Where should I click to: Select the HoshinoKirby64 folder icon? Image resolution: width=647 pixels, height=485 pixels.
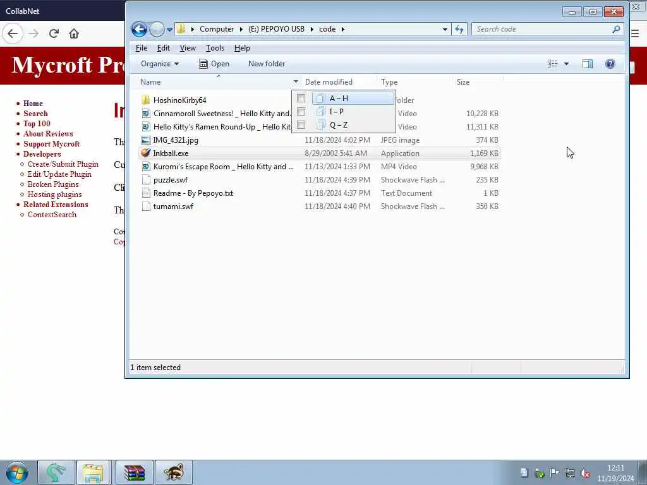click(146, 100)
